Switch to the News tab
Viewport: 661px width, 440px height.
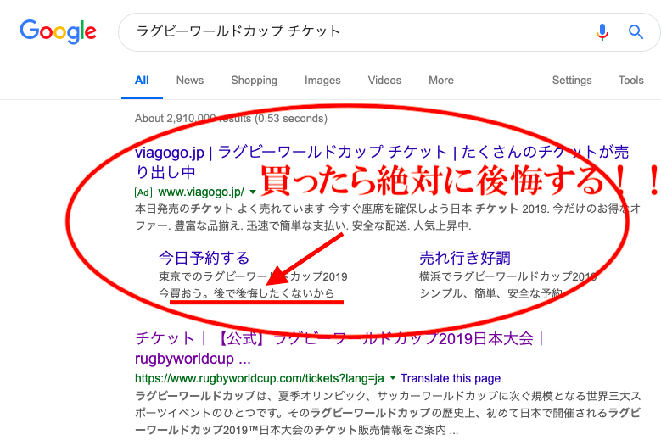point(190,81)
